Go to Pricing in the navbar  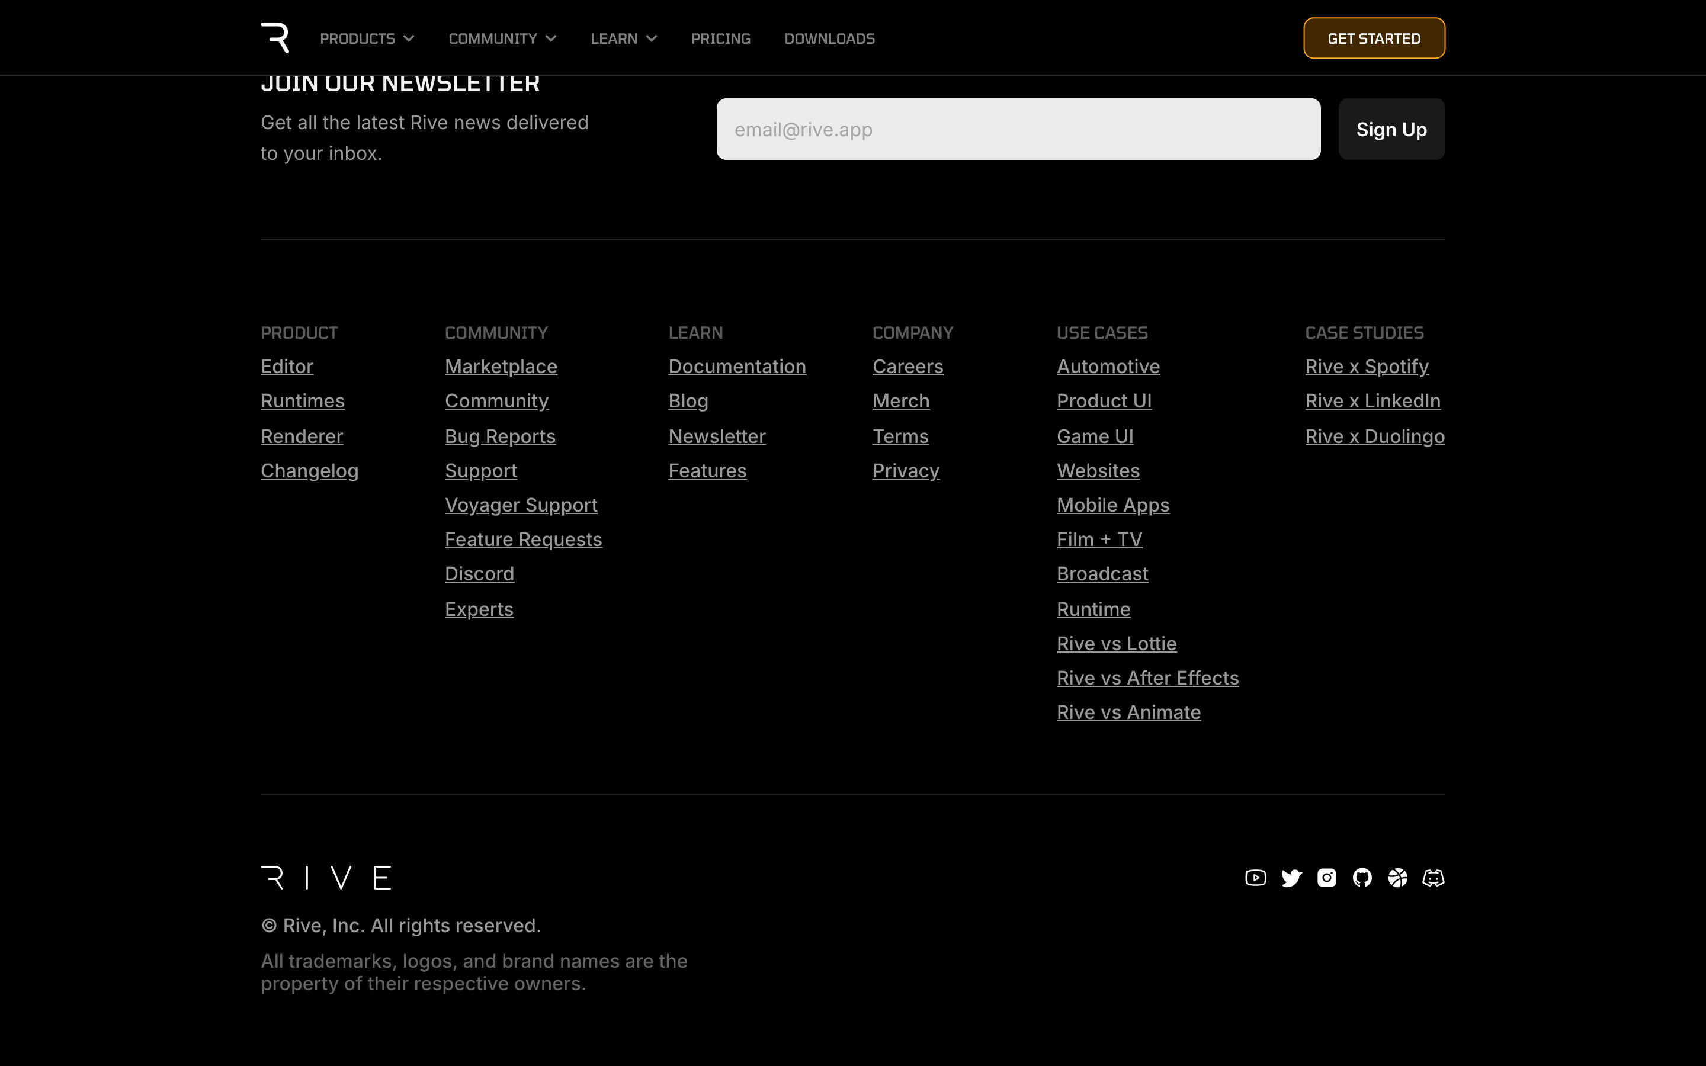[720, 38]
